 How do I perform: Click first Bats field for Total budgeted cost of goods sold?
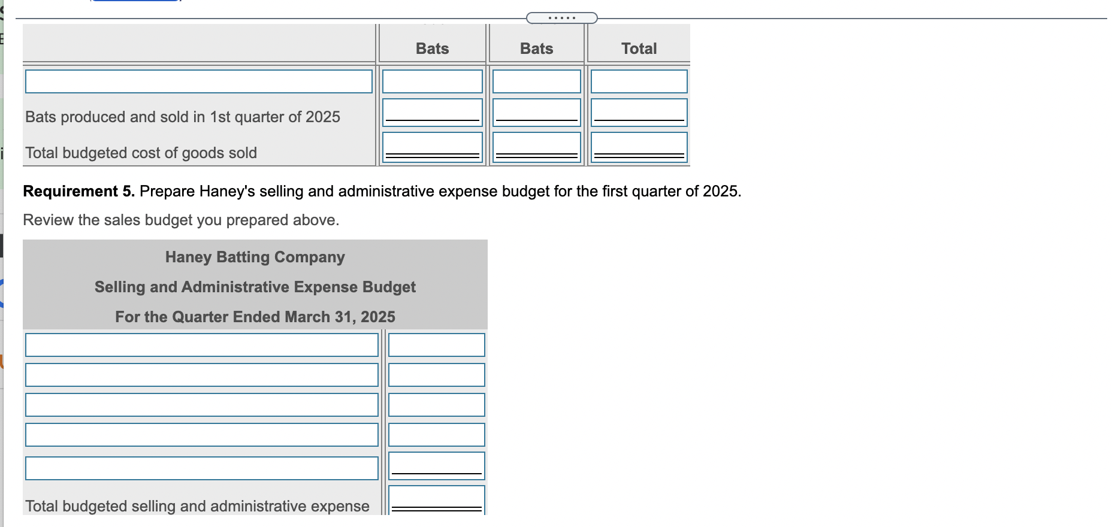coord(433,147)
